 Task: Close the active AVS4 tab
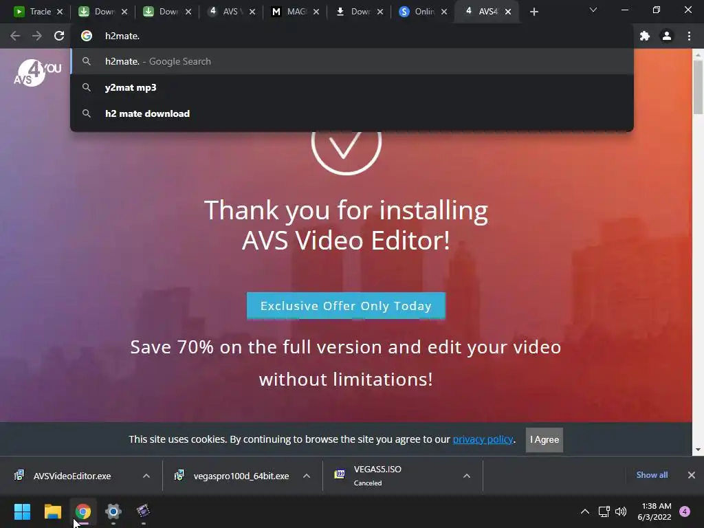508,12
